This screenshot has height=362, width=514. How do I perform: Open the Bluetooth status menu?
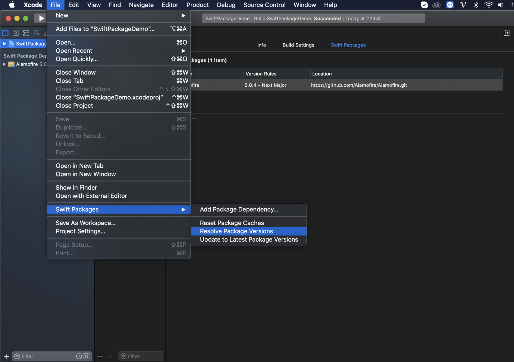476,5
